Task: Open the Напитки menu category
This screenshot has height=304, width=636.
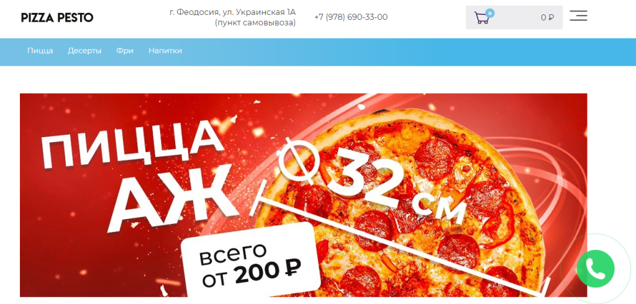Action: [165, 51]
